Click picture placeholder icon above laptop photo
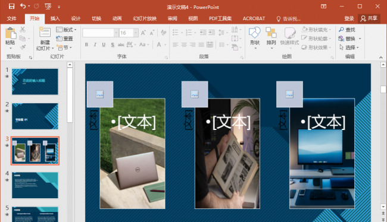 click(x=99, y=94)
